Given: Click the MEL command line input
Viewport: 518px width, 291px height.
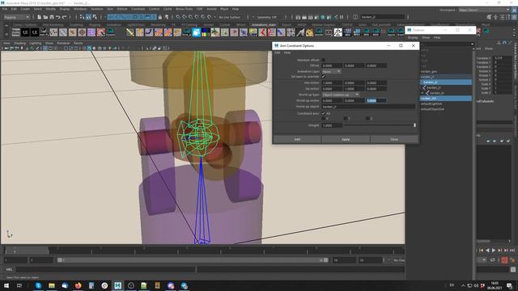Looking at the screenshot, I should (106, 269).
